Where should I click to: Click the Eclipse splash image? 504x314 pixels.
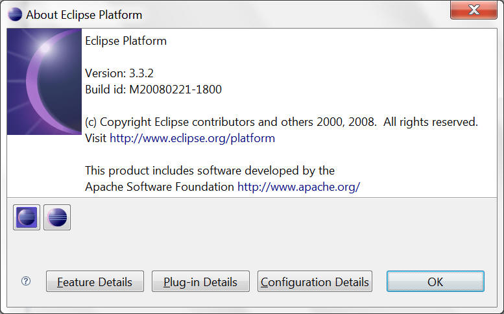coord(44,82)
